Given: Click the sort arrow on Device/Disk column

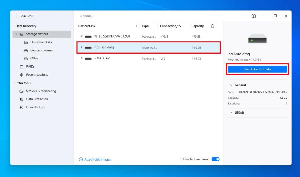Looking at the screenshot, I should [x=137, y=26].
